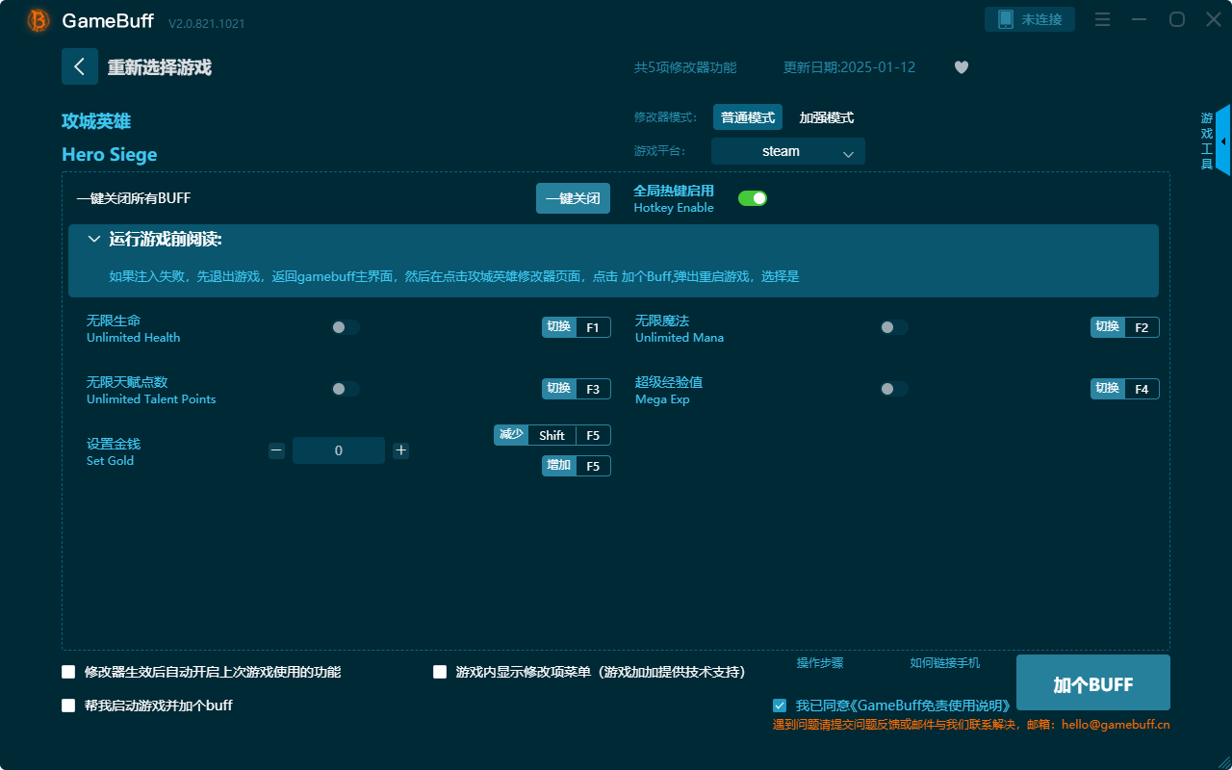Open the steam platform dropdown

click(787, 151)
